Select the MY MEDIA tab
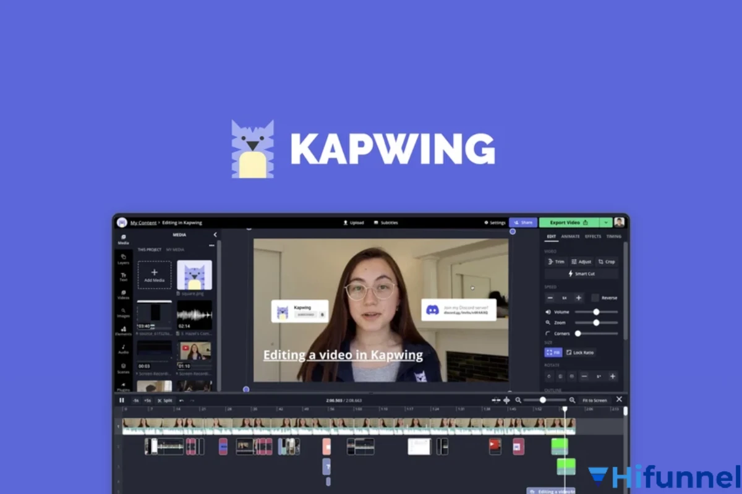Screen dimensions: 742x494 coord(175,250)
